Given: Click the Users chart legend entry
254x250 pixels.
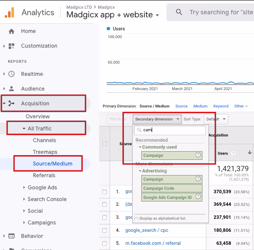Looking at the screenshot, I should (x=116, y=29).
